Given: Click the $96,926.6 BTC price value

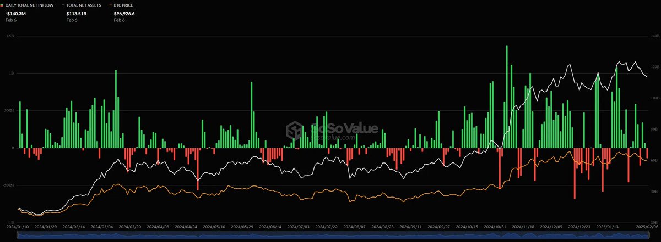Looking at the screenshot, I should tap(124, 13).
